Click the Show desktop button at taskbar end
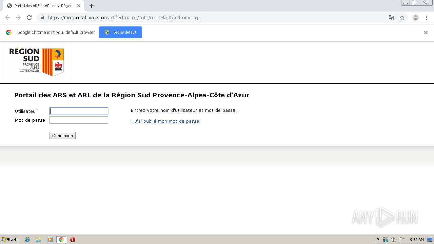The image size is (434, 244). 431,240
